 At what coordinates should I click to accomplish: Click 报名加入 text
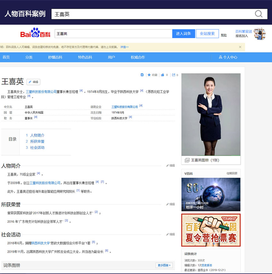[x=242, y=36]
